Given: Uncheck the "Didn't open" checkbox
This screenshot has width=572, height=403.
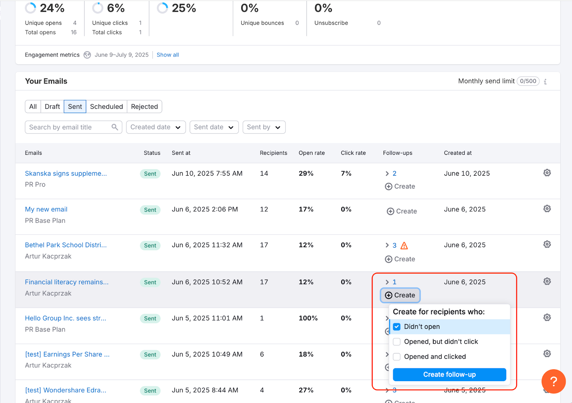Looking at the screenshot, I should 397,327.
